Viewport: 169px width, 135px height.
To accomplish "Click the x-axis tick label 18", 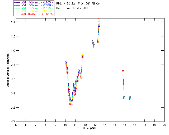I will [144, 125].
